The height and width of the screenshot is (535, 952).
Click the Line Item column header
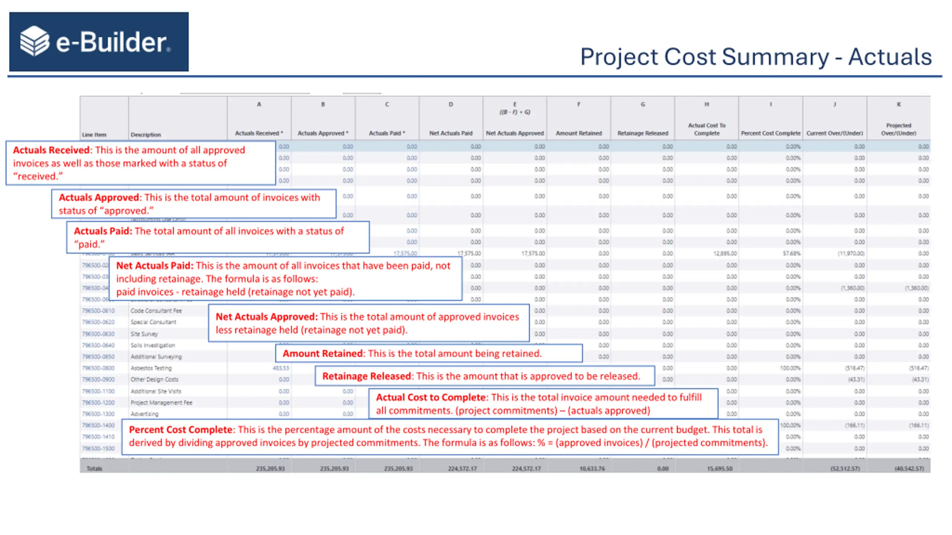pyautogui.click(x=94, y=134)
